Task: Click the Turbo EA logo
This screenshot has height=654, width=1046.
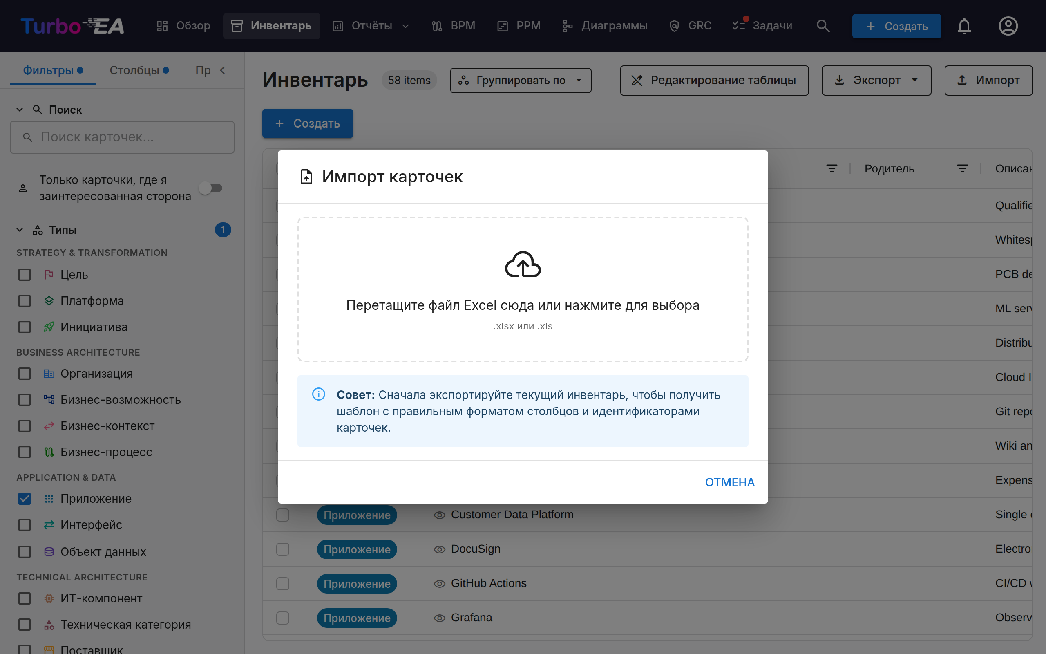Action: (x=72, y=26)
